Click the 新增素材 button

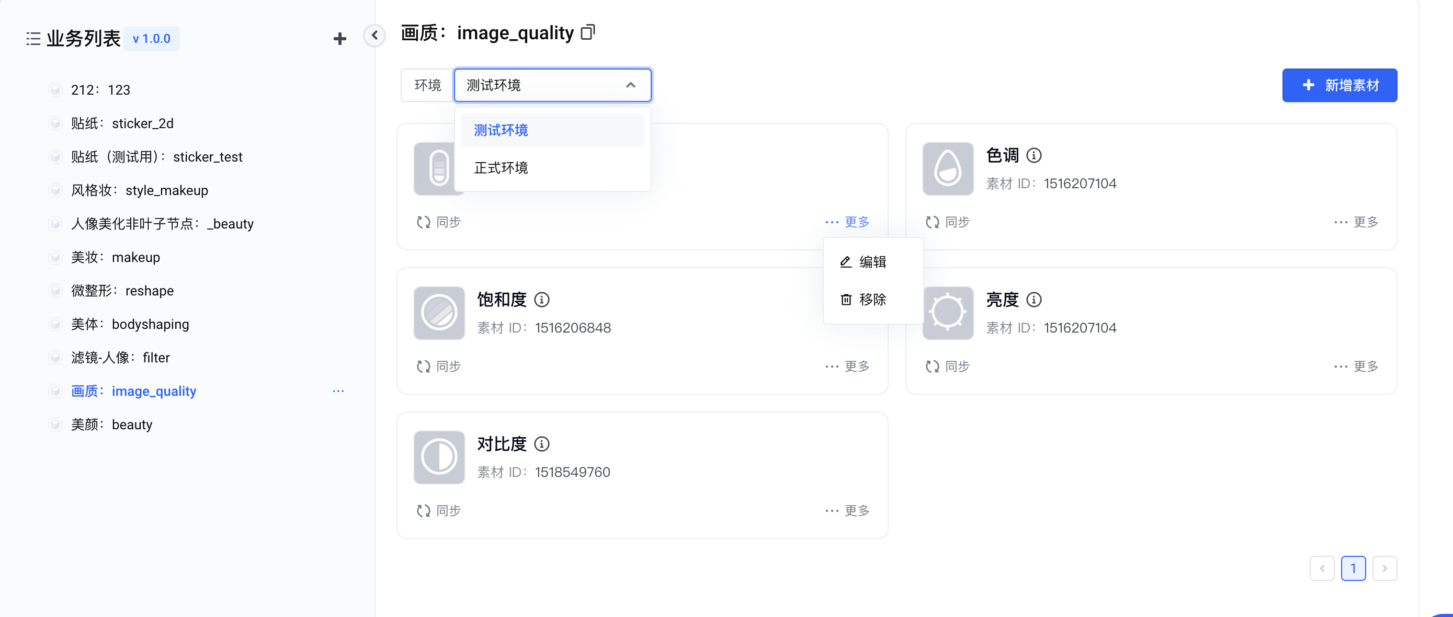[1339, 85]
